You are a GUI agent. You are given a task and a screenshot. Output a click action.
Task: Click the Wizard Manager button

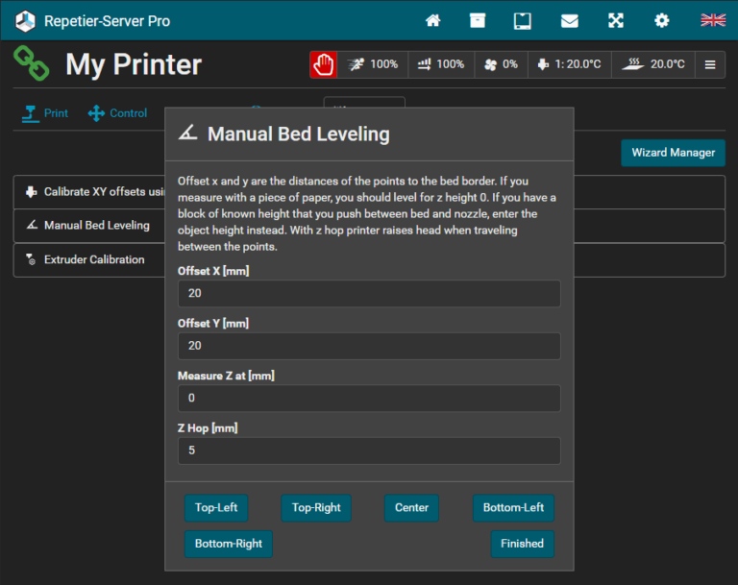click(673, 153)
